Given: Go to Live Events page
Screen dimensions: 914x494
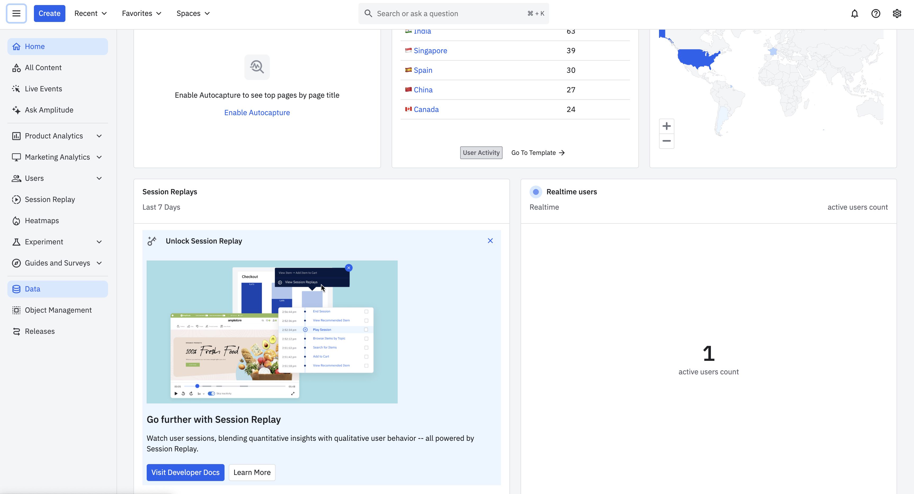Looking at the screenshot, I should coord(43,89).
